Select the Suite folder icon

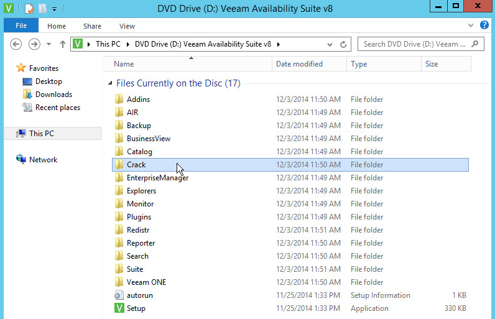119,269
